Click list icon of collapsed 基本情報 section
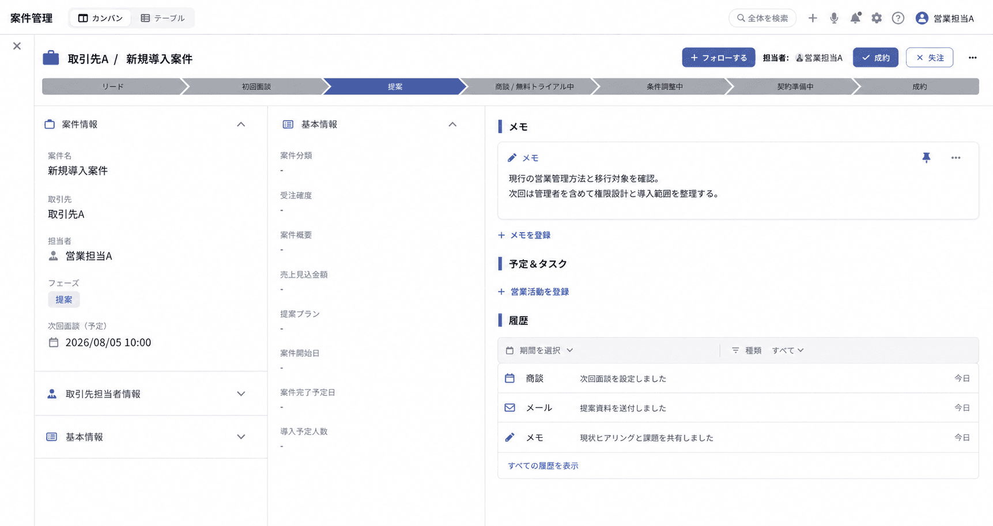The height and width of the screenshot is (526, 993). click(x=51, y=437)
